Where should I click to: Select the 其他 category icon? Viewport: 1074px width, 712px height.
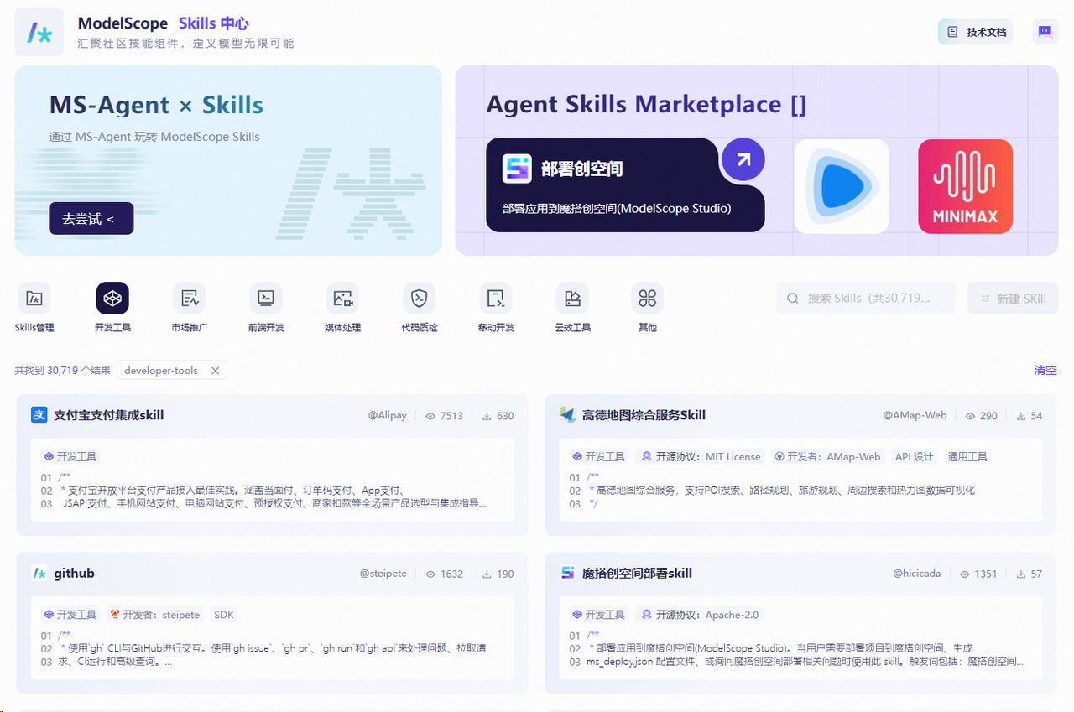coord(647,298)
